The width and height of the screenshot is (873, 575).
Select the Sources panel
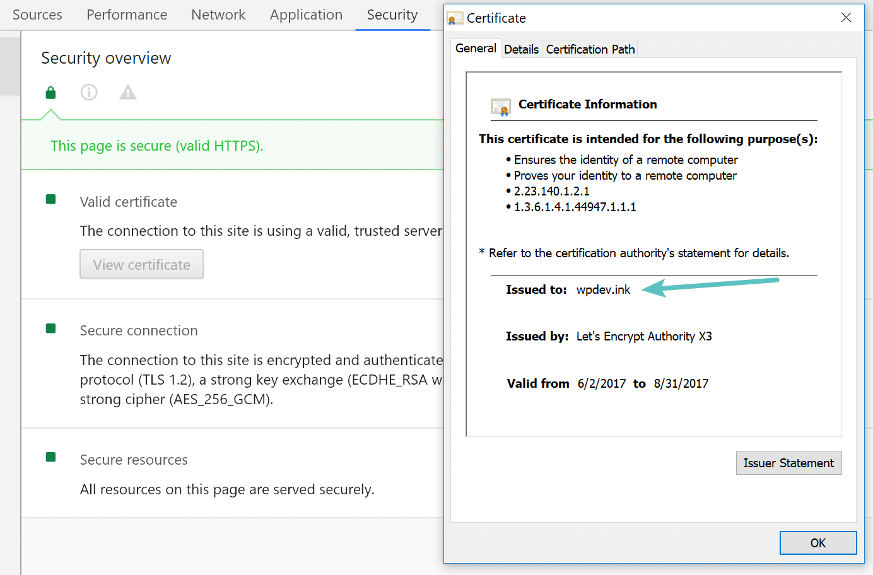pyautogui.click(x=37, y=15)
